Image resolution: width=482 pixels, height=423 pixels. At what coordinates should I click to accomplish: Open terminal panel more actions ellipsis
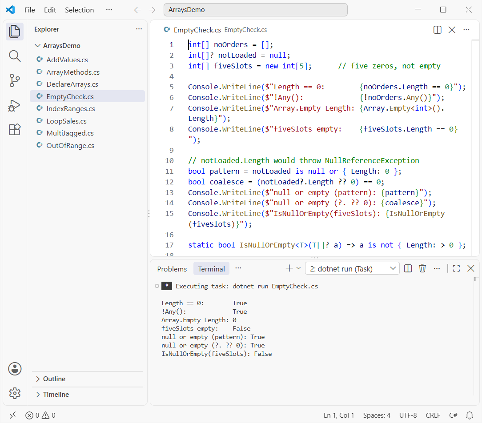pyautogui.click(x=437, y=268)
